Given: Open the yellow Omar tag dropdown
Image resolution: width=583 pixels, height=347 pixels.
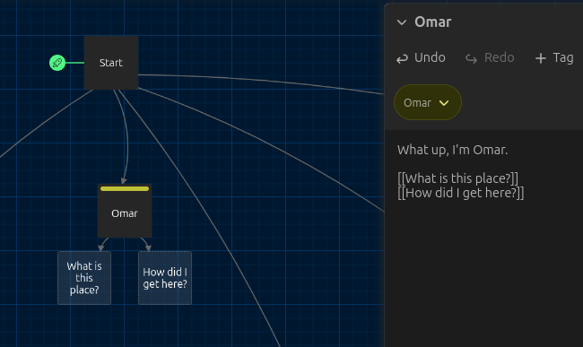Looking at the screenshot, I should pyautogui.click(x=428, y=102).
